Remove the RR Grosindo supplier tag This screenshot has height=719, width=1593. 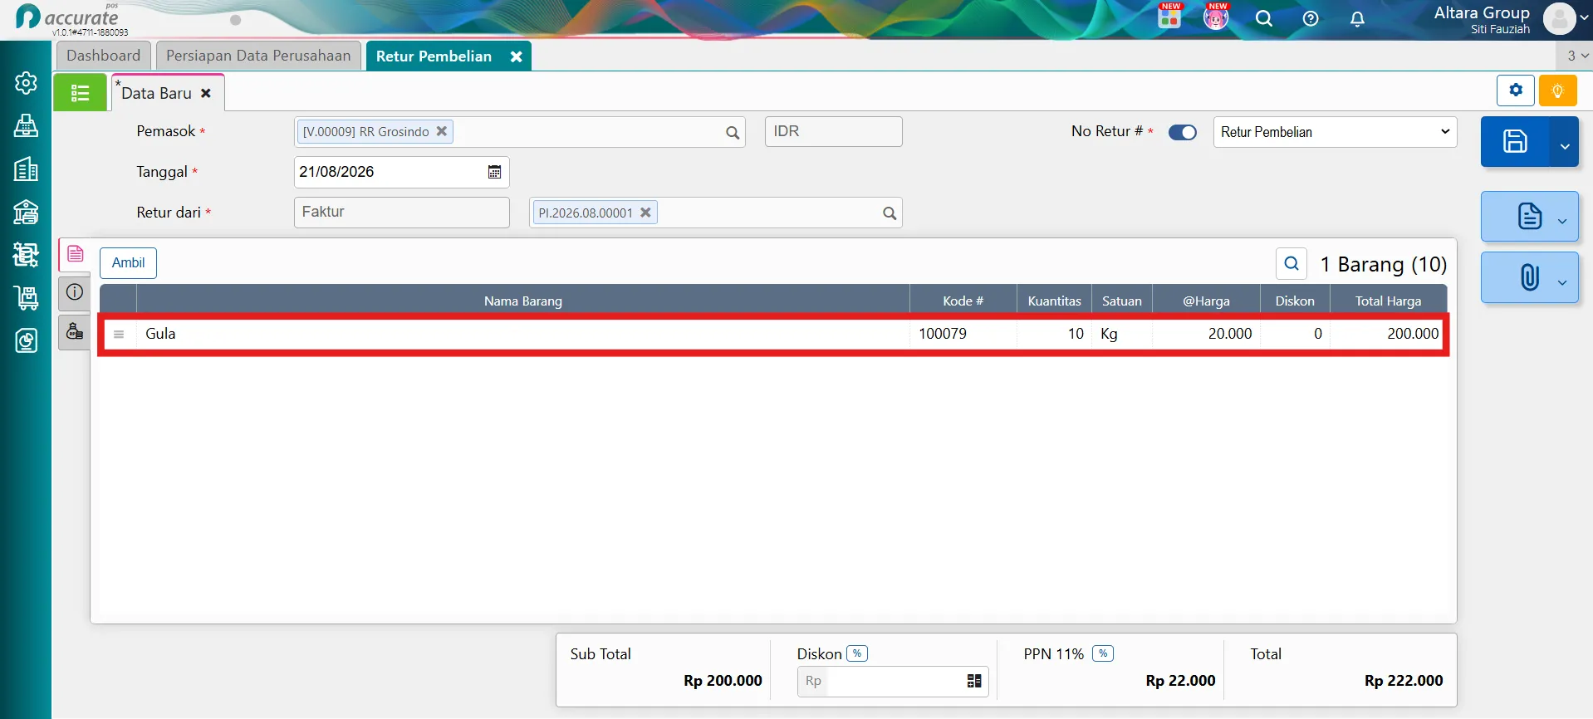tap(442, 131)
